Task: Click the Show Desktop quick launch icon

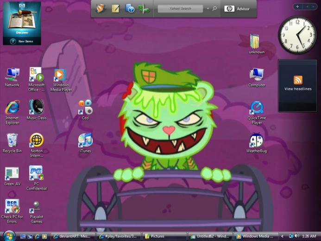Action: [23, 236]
